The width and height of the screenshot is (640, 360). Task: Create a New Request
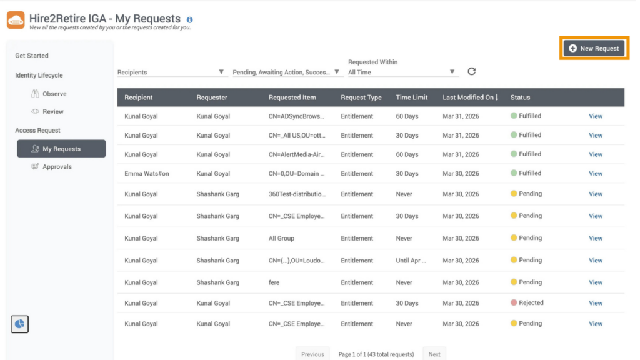pos(594,48)
